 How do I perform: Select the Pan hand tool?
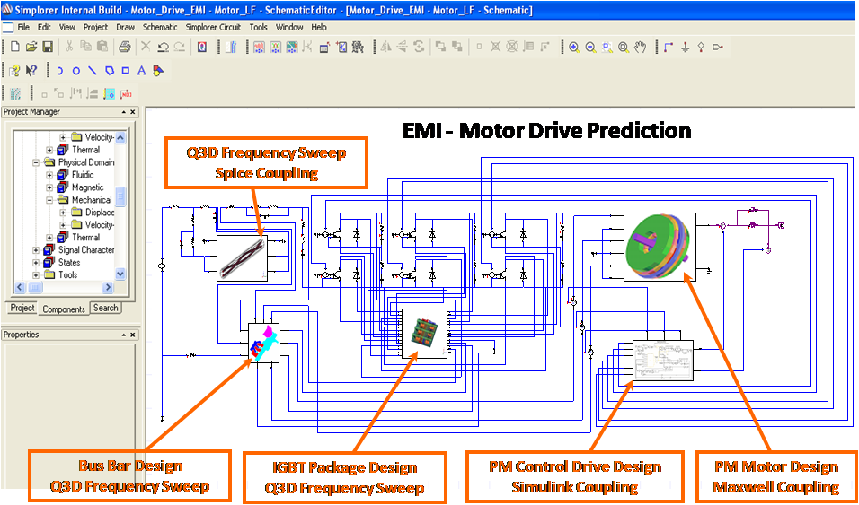640,47
